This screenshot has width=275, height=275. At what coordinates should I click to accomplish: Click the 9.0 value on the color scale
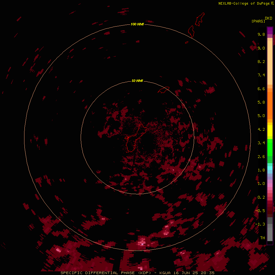point(261,48)
